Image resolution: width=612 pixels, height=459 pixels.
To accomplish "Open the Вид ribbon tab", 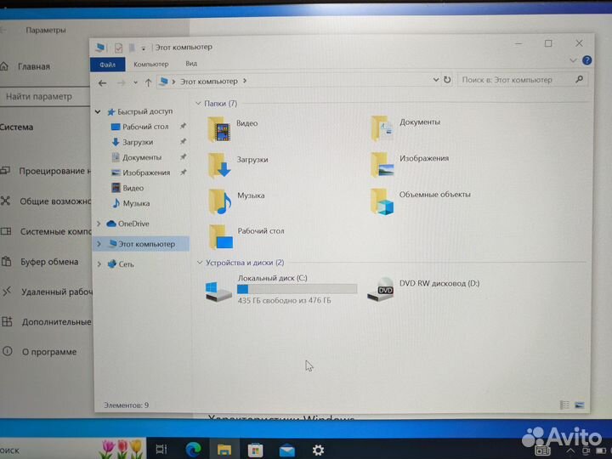I will 191,63.
